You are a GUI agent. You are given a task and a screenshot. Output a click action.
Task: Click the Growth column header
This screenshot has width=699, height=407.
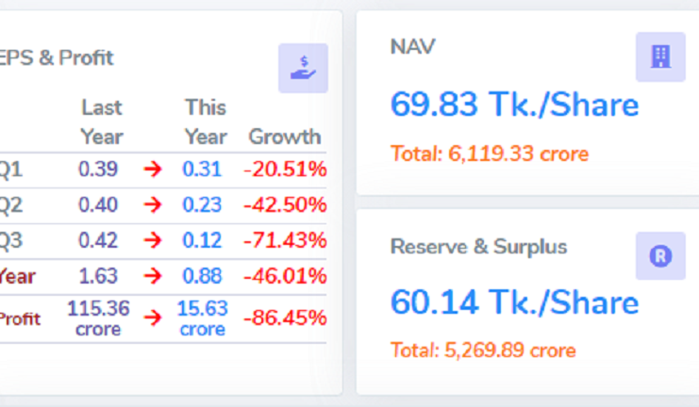(284, 137)
